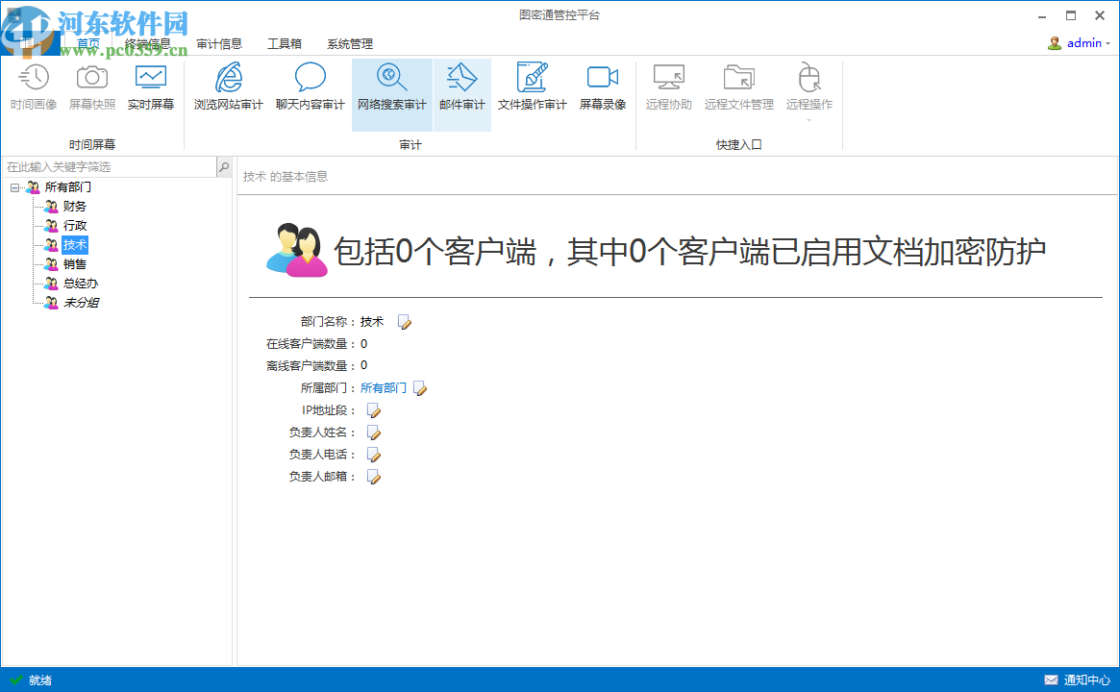The height and width of the screenshot is (692, 1120).
Task: Click the 远程协助 remote assist icon
Action: pos(668,86)
